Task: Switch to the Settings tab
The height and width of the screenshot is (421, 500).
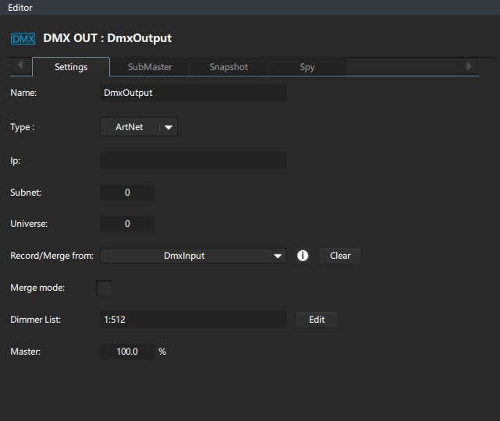Action: click(71, 67)
